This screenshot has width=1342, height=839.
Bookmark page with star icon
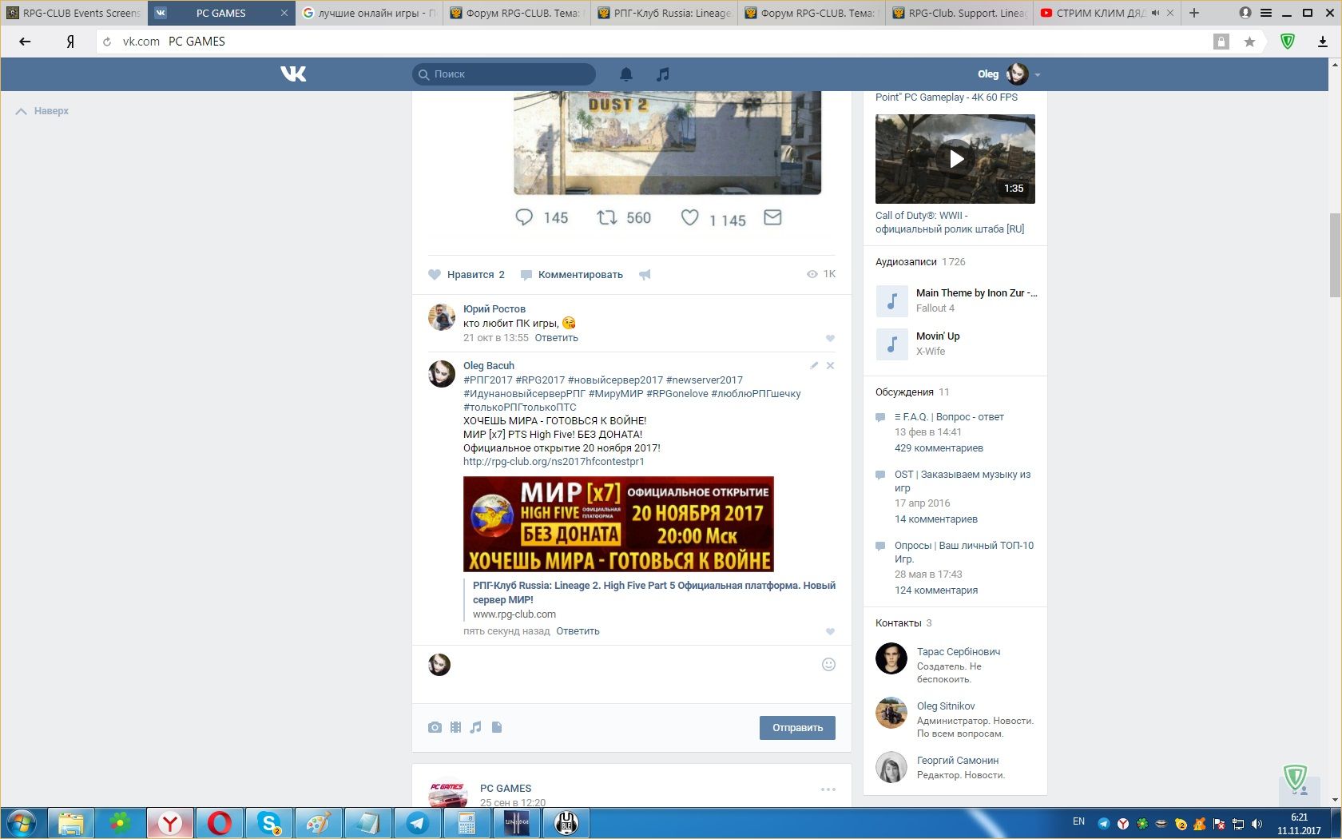[1249, 42]
